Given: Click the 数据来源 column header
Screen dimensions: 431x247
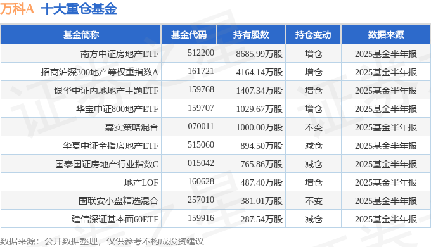Looking at the screenshot, I should click(x=385, y=35).
